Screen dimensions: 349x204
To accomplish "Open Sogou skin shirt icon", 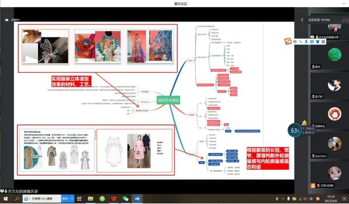I will [317, 42].
